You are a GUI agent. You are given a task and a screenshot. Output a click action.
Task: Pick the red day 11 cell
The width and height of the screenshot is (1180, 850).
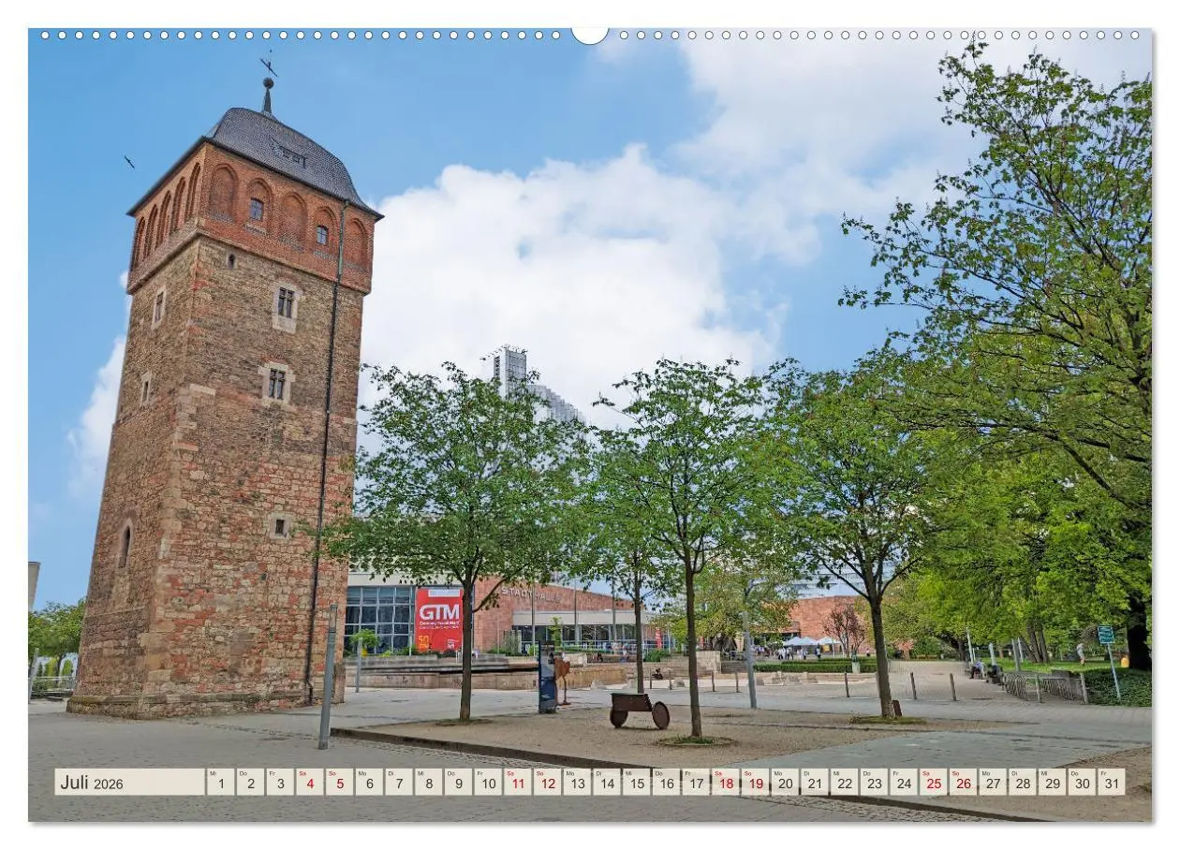coord(518,783)
